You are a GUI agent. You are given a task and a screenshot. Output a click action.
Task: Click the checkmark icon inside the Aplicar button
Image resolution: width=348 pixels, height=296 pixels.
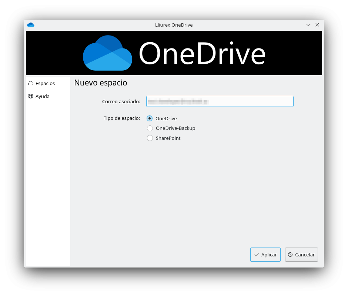(x=257, y=255)
